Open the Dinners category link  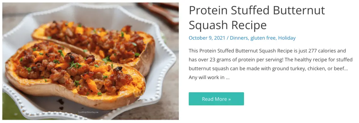(x=239, y=38)
